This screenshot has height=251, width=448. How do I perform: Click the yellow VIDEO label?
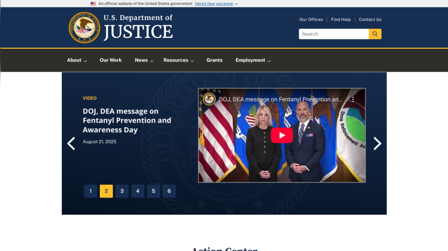(x=90, y=98)
